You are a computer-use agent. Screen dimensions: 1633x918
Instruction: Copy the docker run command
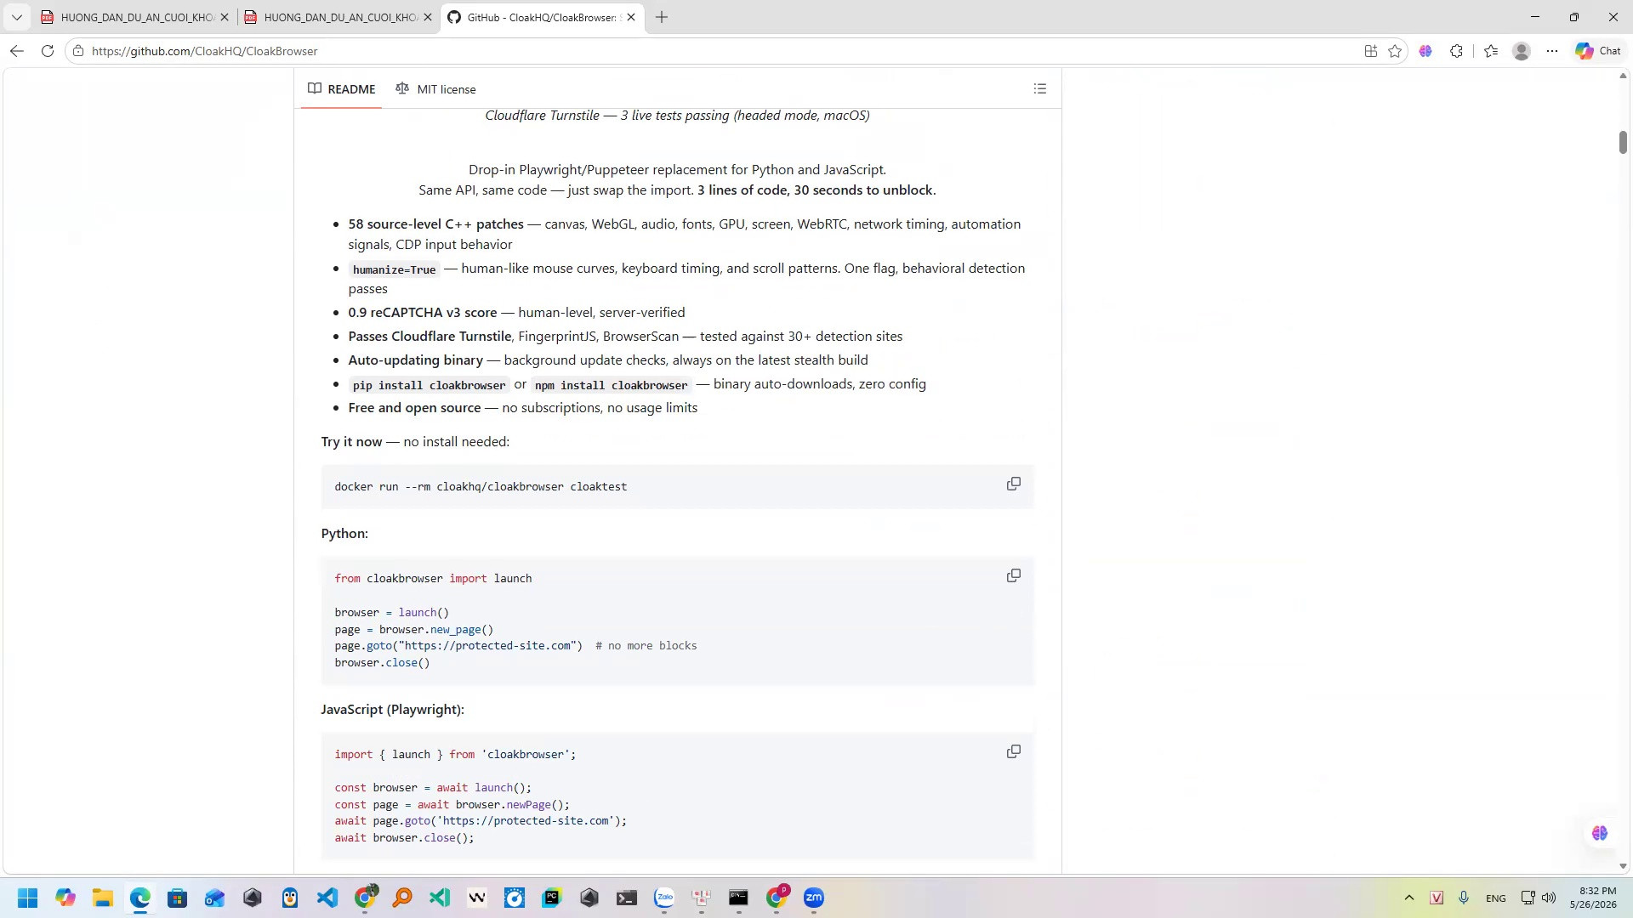pyautogui.click(x=1013, y=484)
